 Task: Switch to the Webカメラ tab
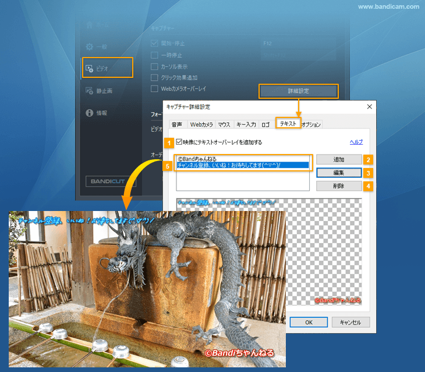(201, 124)
